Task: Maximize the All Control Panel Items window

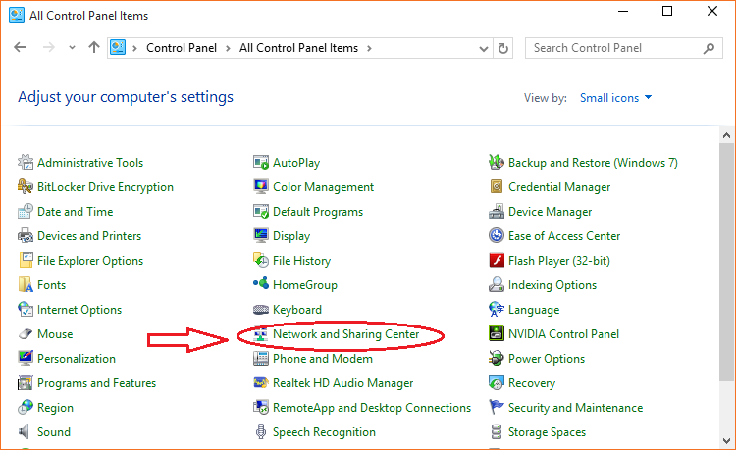Action: [667, 11]
